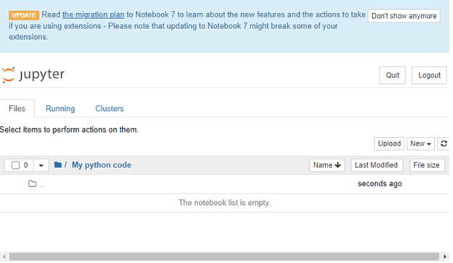This screenshot has height=263, width=453.
Task: Open My python code breadcrumb link
Action: click(102, 165)
